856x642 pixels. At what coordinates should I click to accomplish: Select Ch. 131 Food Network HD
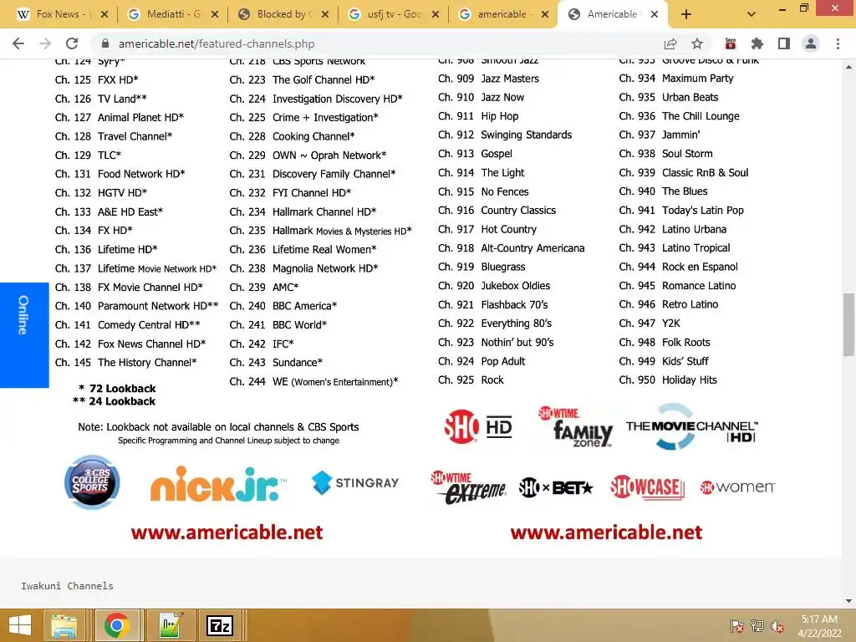pyautogui.click(x=120, y=174)
